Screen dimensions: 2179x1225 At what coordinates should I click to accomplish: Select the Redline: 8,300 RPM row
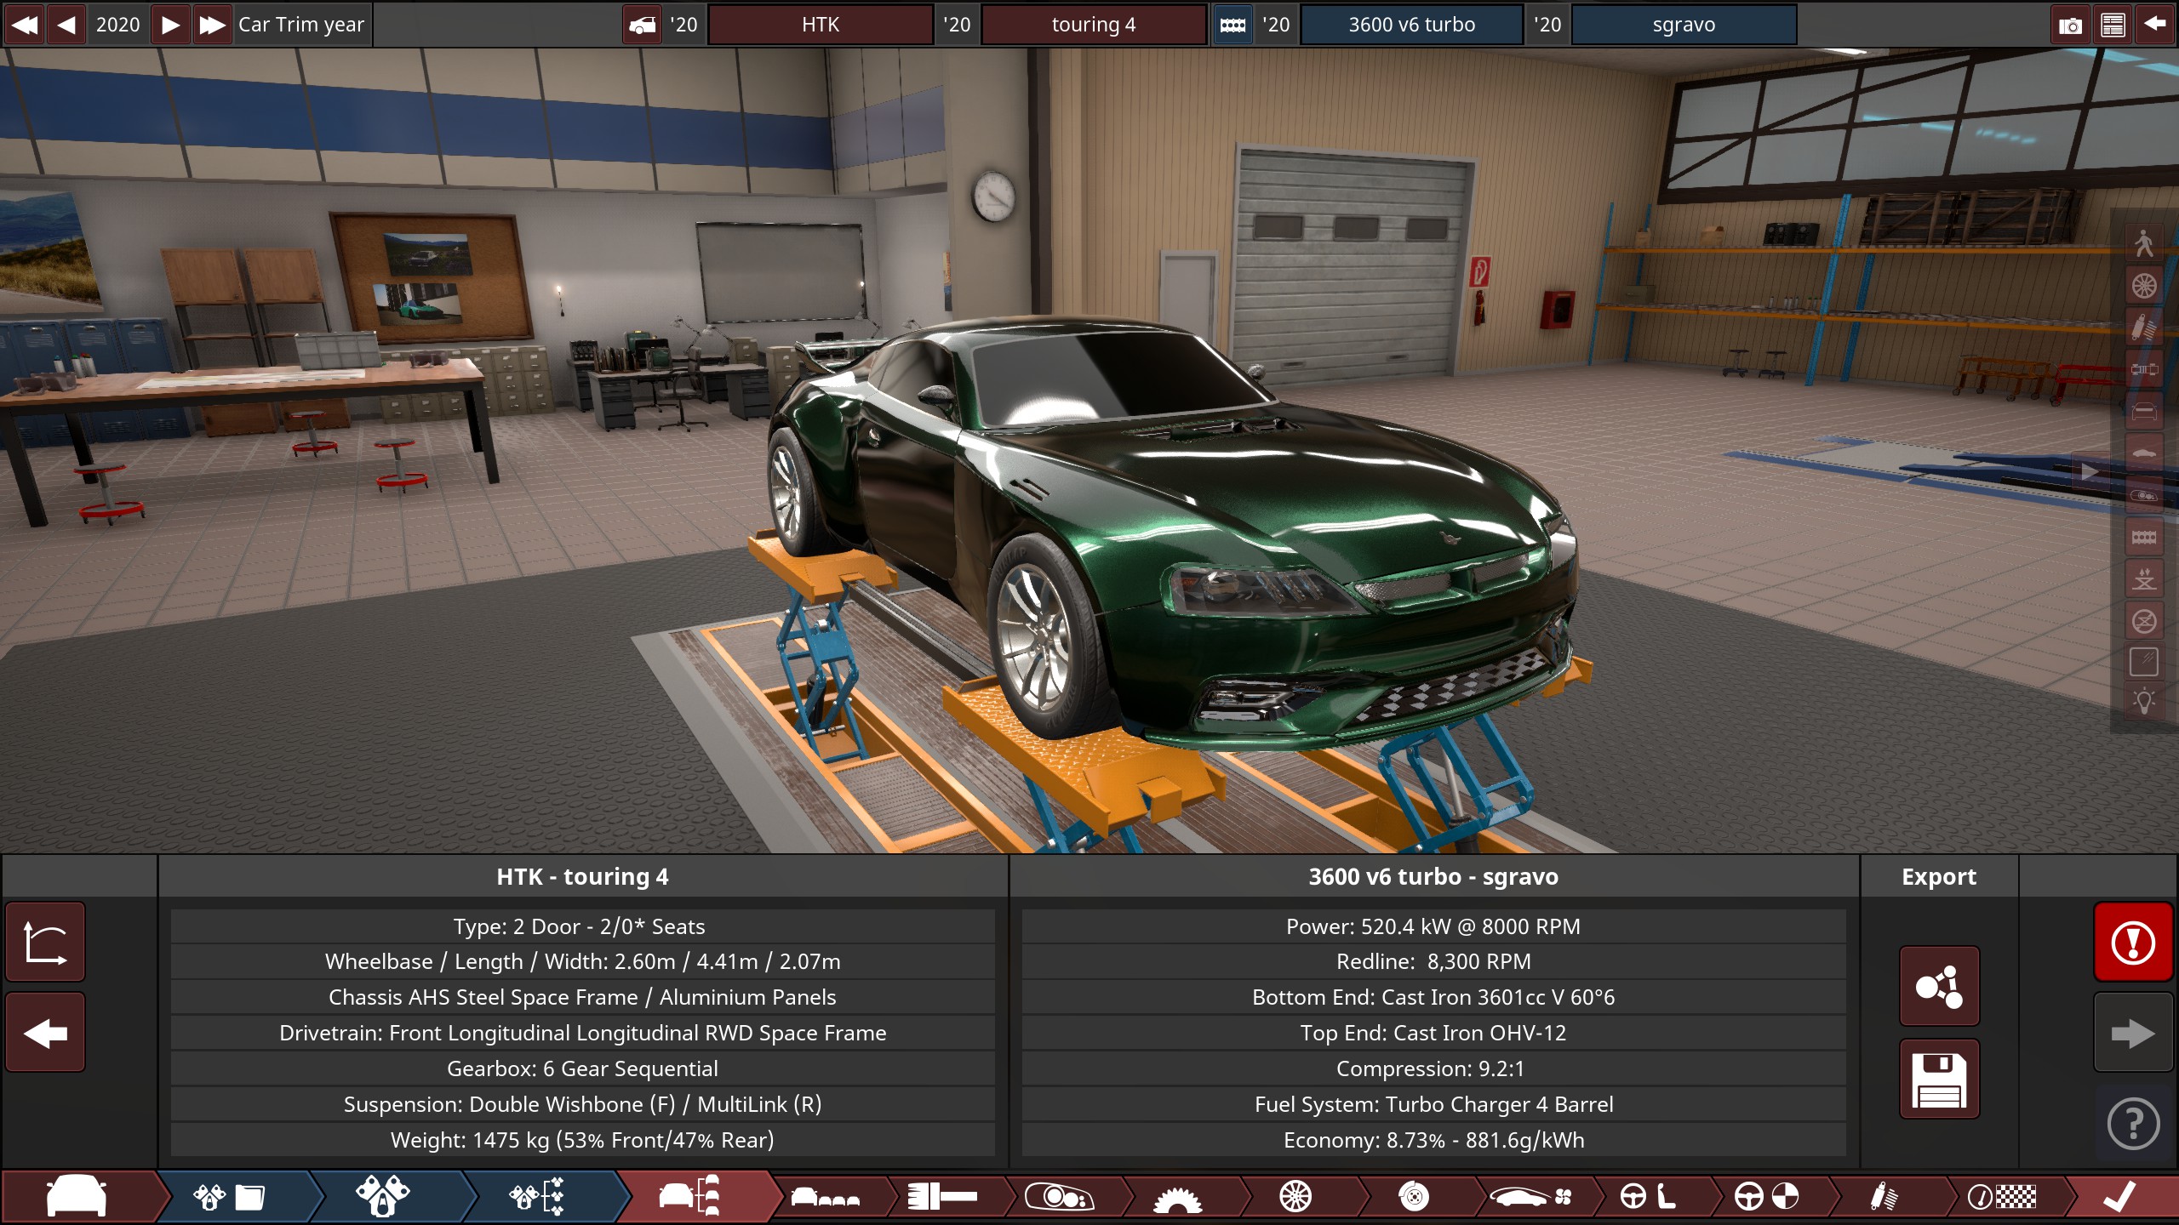tap(1433, 961)
